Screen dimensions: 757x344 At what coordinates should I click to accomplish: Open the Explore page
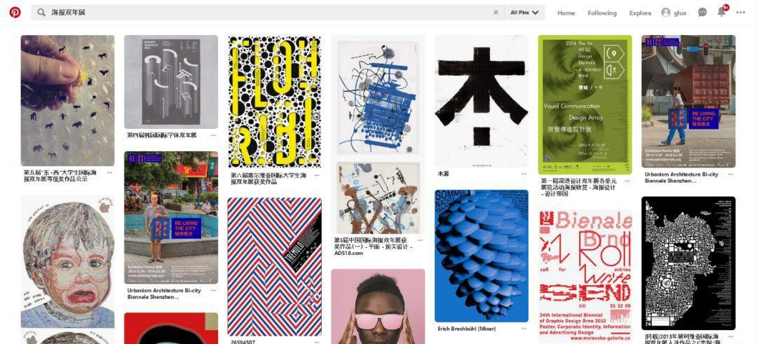tap(640, 13)
